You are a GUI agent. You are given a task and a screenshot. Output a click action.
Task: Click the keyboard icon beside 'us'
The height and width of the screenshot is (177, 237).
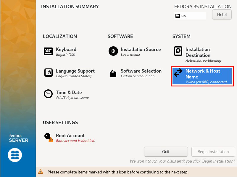(x=178, y=16)
